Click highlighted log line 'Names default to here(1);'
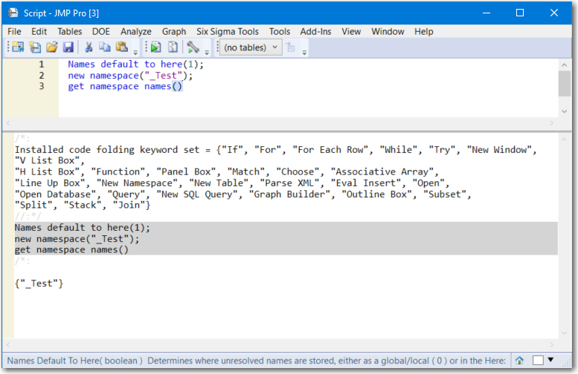578x374 pixels. point(83,228)
